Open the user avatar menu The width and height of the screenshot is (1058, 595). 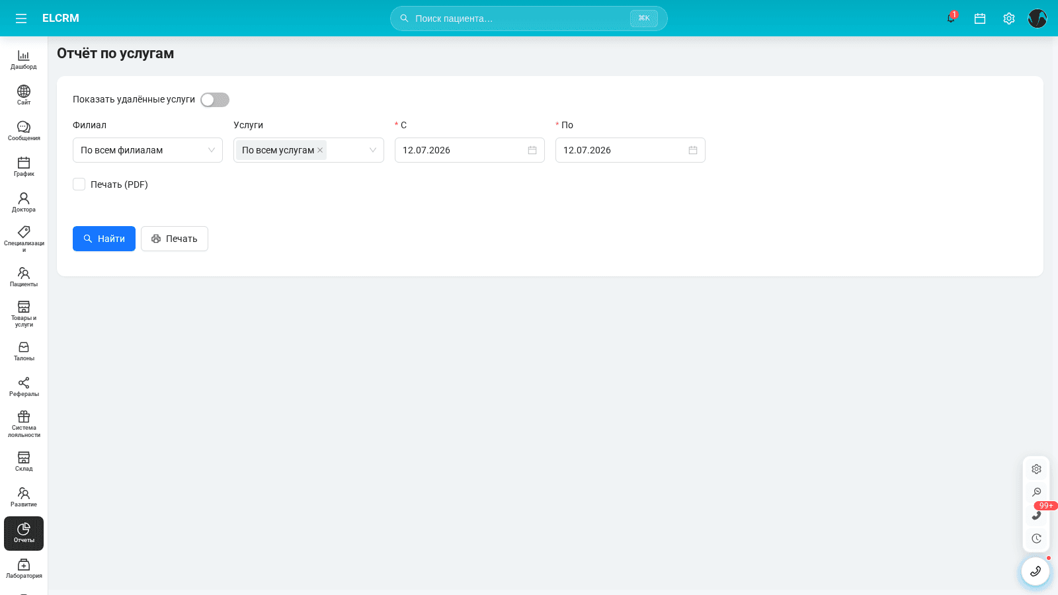point(1038,19)
